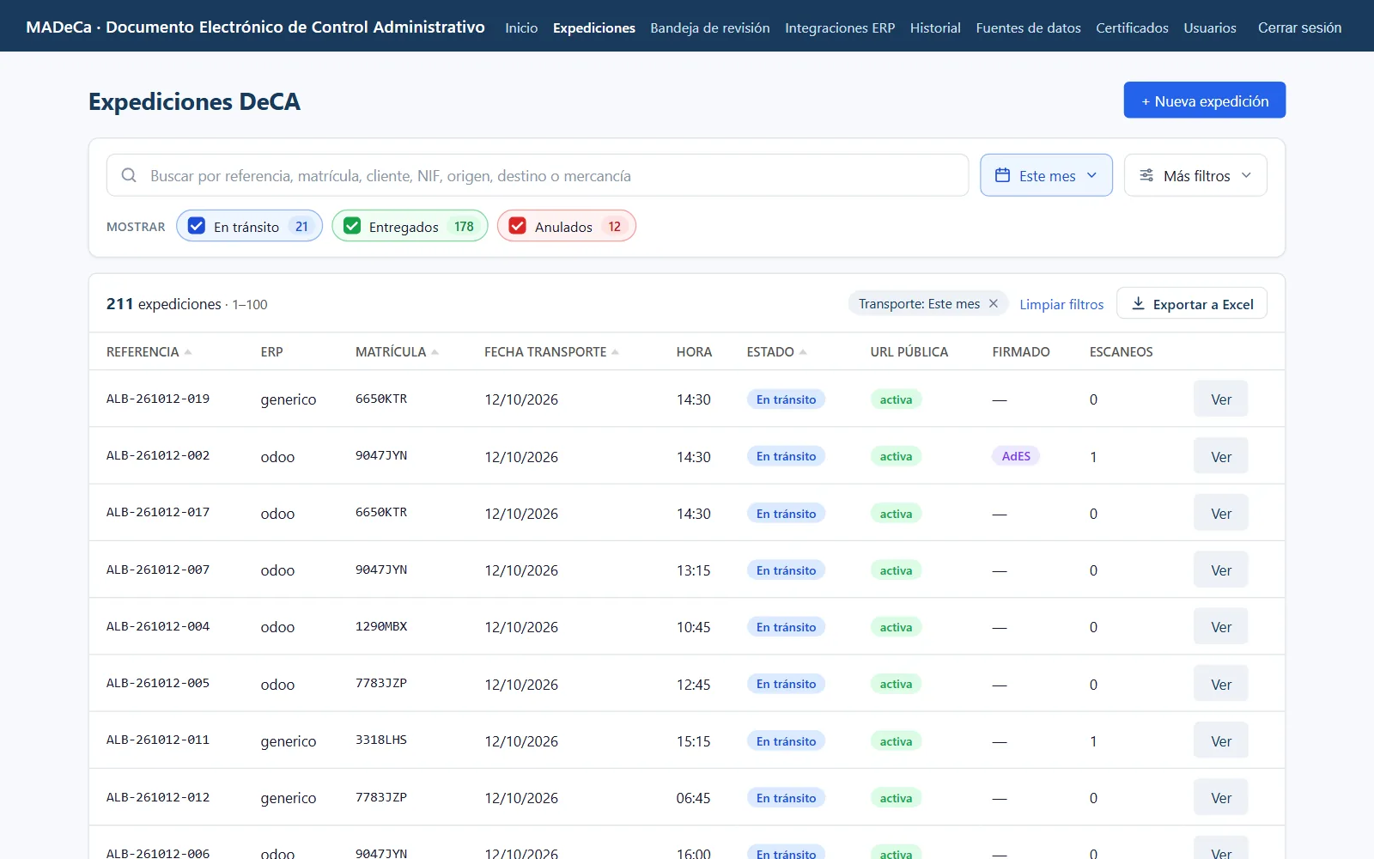
Task: Create a new expedition with Nueva expedición
Action: (x=1204, y=101)
